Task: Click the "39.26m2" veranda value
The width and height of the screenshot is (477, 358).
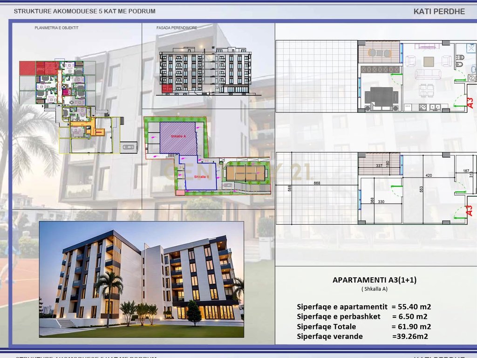Action: tap(412, 337)
